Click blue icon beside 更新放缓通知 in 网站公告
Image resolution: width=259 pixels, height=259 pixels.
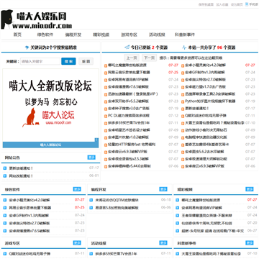pos(5,168)
